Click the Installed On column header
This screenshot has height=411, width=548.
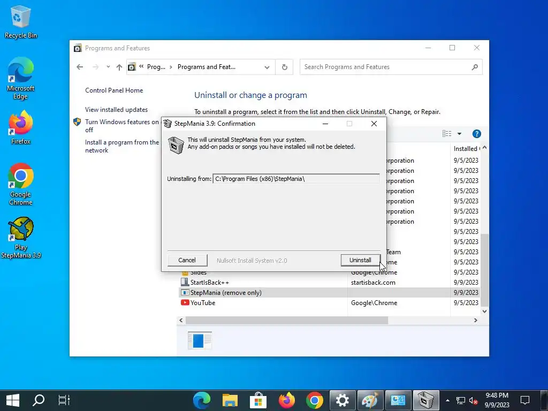coord(466,149)
